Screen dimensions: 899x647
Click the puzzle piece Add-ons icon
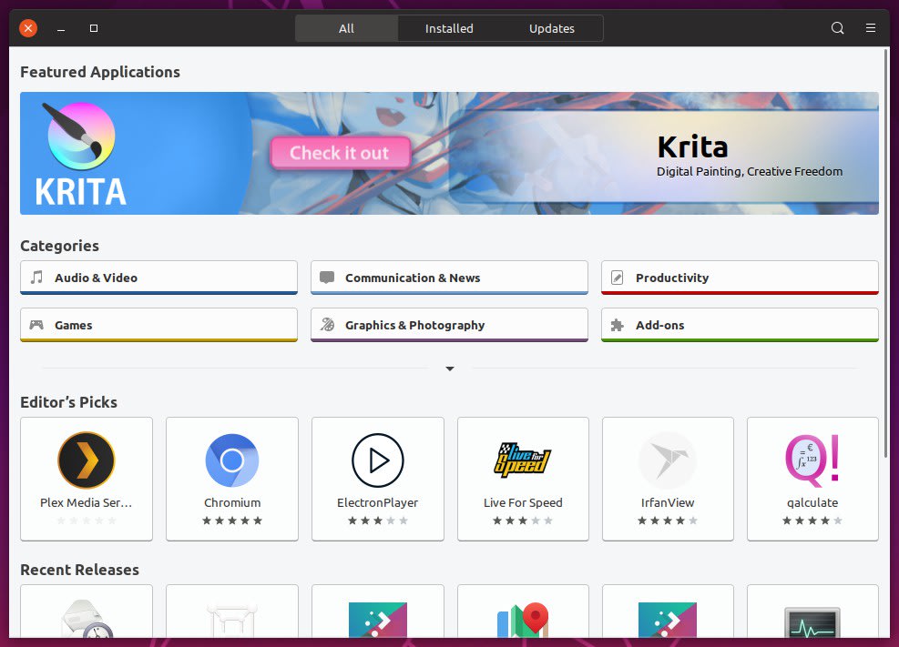coord(618,325)
